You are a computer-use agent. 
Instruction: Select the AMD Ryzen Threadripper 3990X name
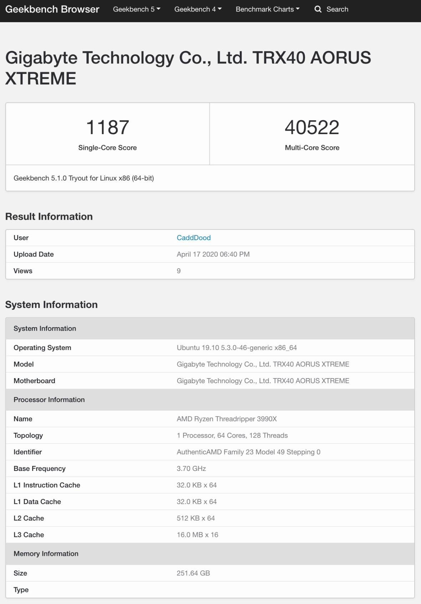tap(227, 419)
